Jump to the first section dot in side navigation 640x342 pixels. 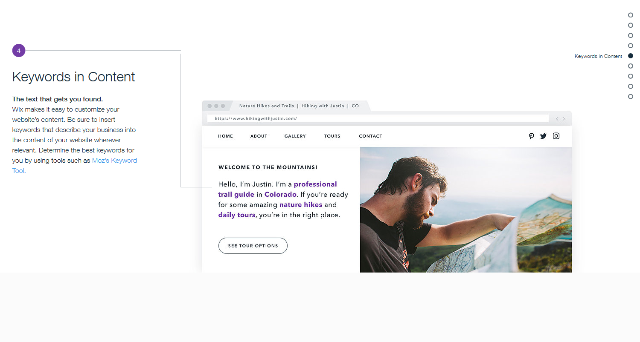coord(631,15)
